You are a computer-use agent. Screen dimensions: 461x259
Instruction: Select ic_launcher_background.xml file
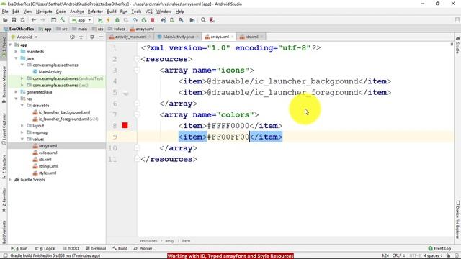click(61, 112)
